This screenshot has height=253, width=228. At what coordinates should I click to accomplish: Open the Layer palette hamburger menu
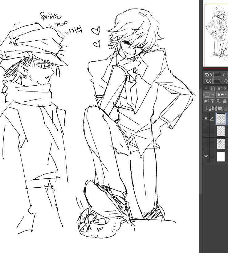[x=206, y=88]
